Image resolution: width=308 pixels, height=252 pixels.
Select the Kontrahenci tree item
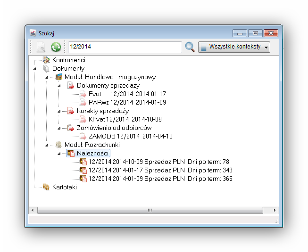(69, 60)
